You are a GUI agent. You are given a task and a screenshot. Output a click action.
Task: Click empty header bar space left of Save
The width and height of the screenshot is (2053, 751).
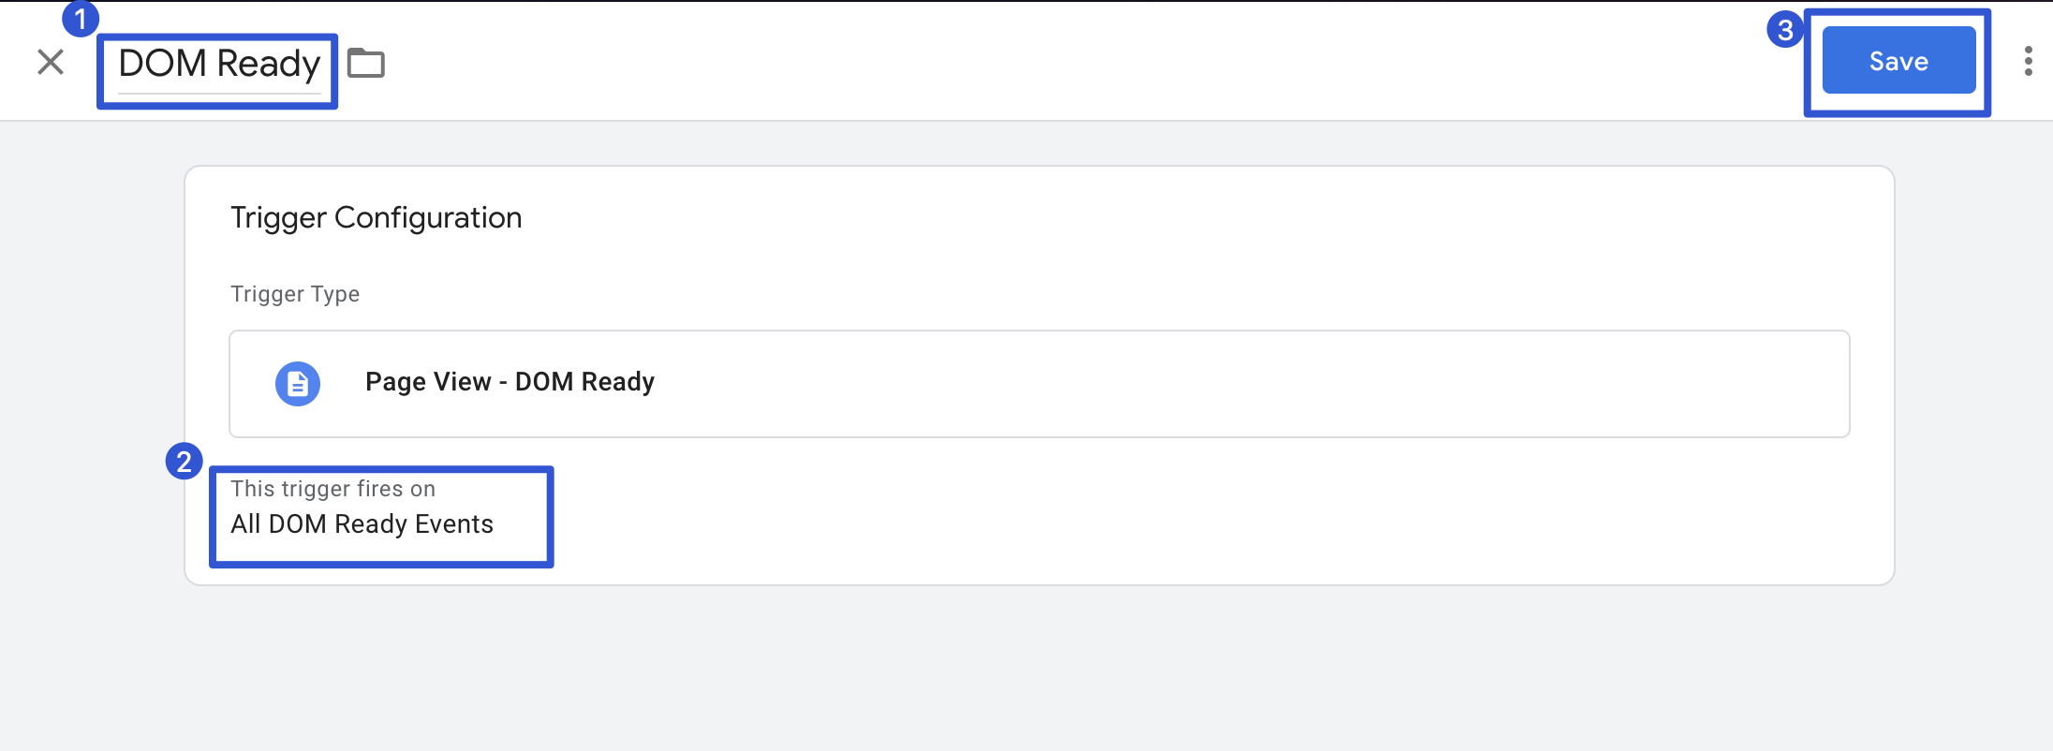click(x=1030, y=62)
